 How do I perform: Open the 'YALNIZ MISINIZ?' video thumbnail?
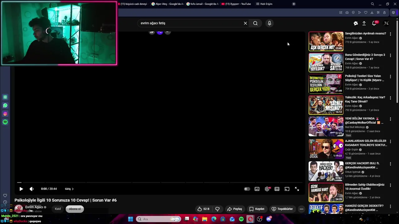(326, 105)
